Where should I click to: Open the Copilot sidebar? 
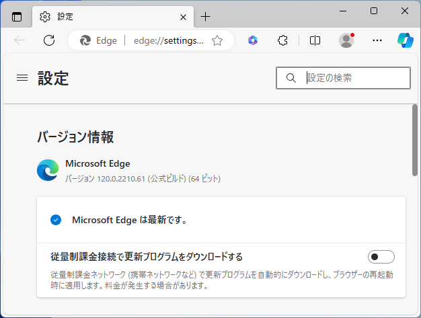click(x=405, y=40)
